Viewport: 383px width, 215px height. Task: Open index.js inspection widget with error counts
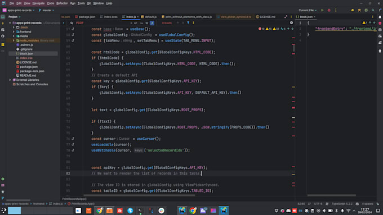(272, 29)
